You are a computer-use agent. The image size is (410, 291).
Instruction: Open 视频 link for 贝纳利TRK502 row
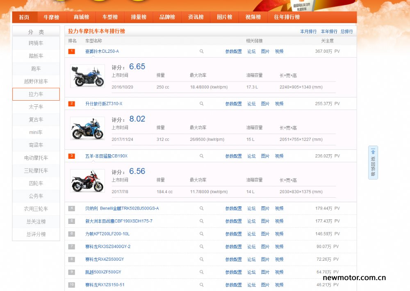pos(279,208)
